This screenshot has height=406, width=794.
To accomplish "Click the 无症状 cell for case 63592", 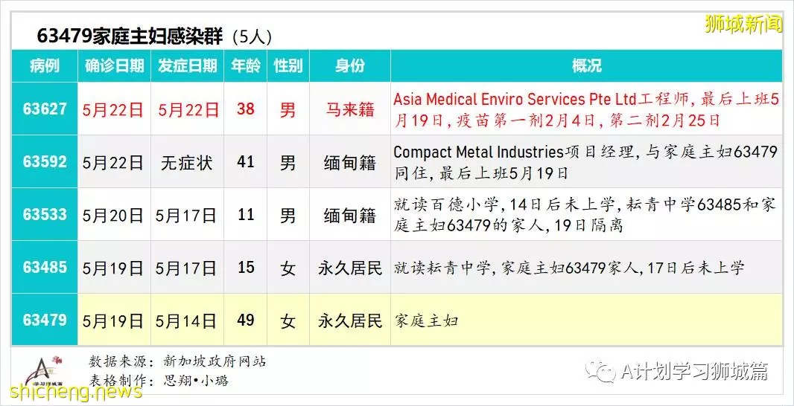I will pyautogui.click(x=187, y=163).
